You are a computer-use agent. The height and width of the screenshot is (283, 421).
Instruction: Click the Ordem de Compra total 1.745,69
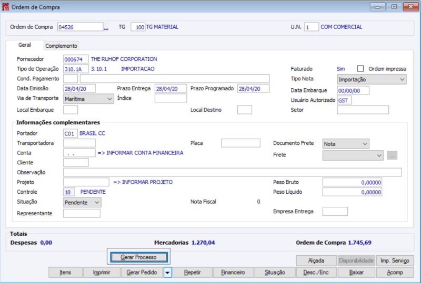(x=360, y=243)
